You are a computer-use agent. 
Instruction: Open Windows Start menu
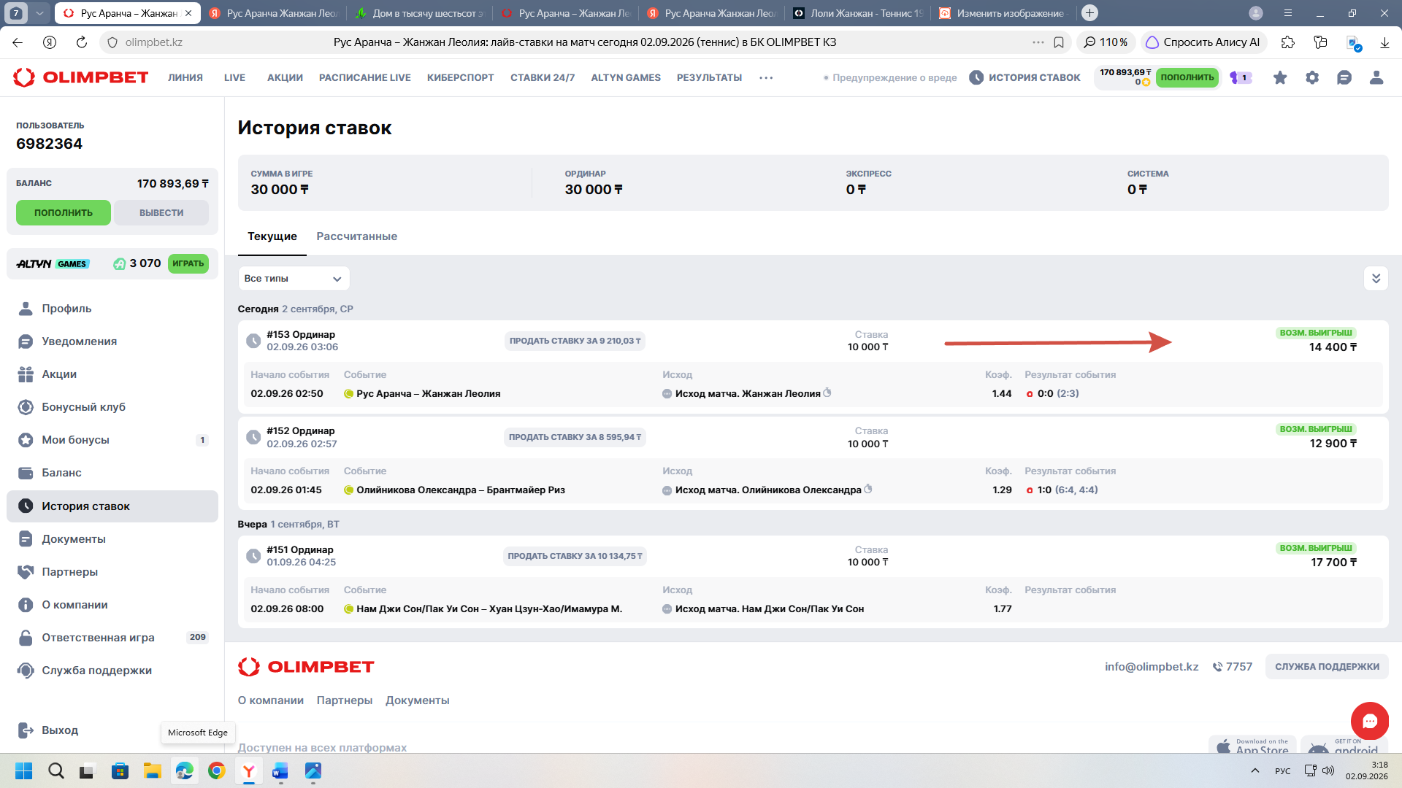click(x=24, y=770)
